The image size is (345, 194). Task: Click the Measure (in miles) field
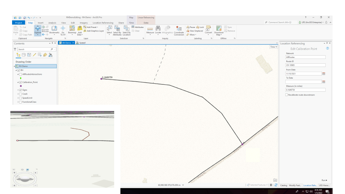click(305, 90)
